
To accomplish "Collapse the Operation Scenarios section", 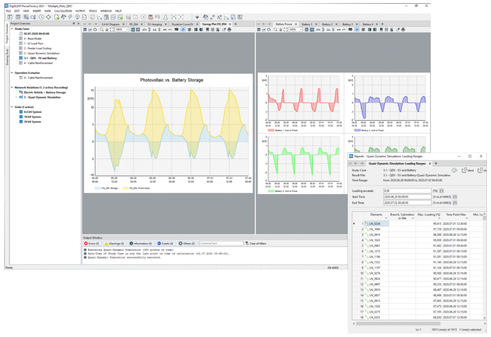I will (x=12, y=73).
